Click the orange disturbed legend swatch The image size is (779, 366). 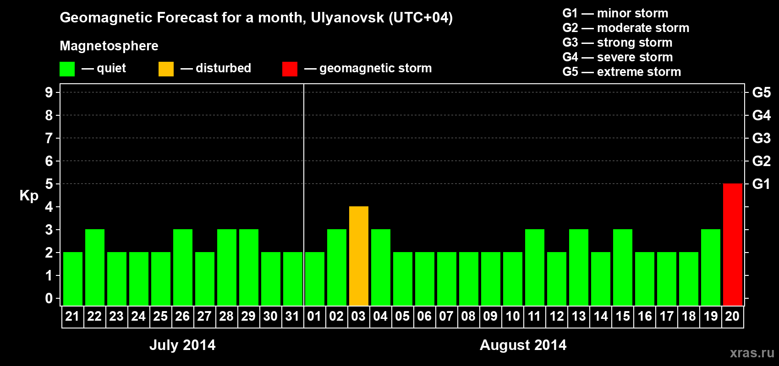[x=166, y=69]
